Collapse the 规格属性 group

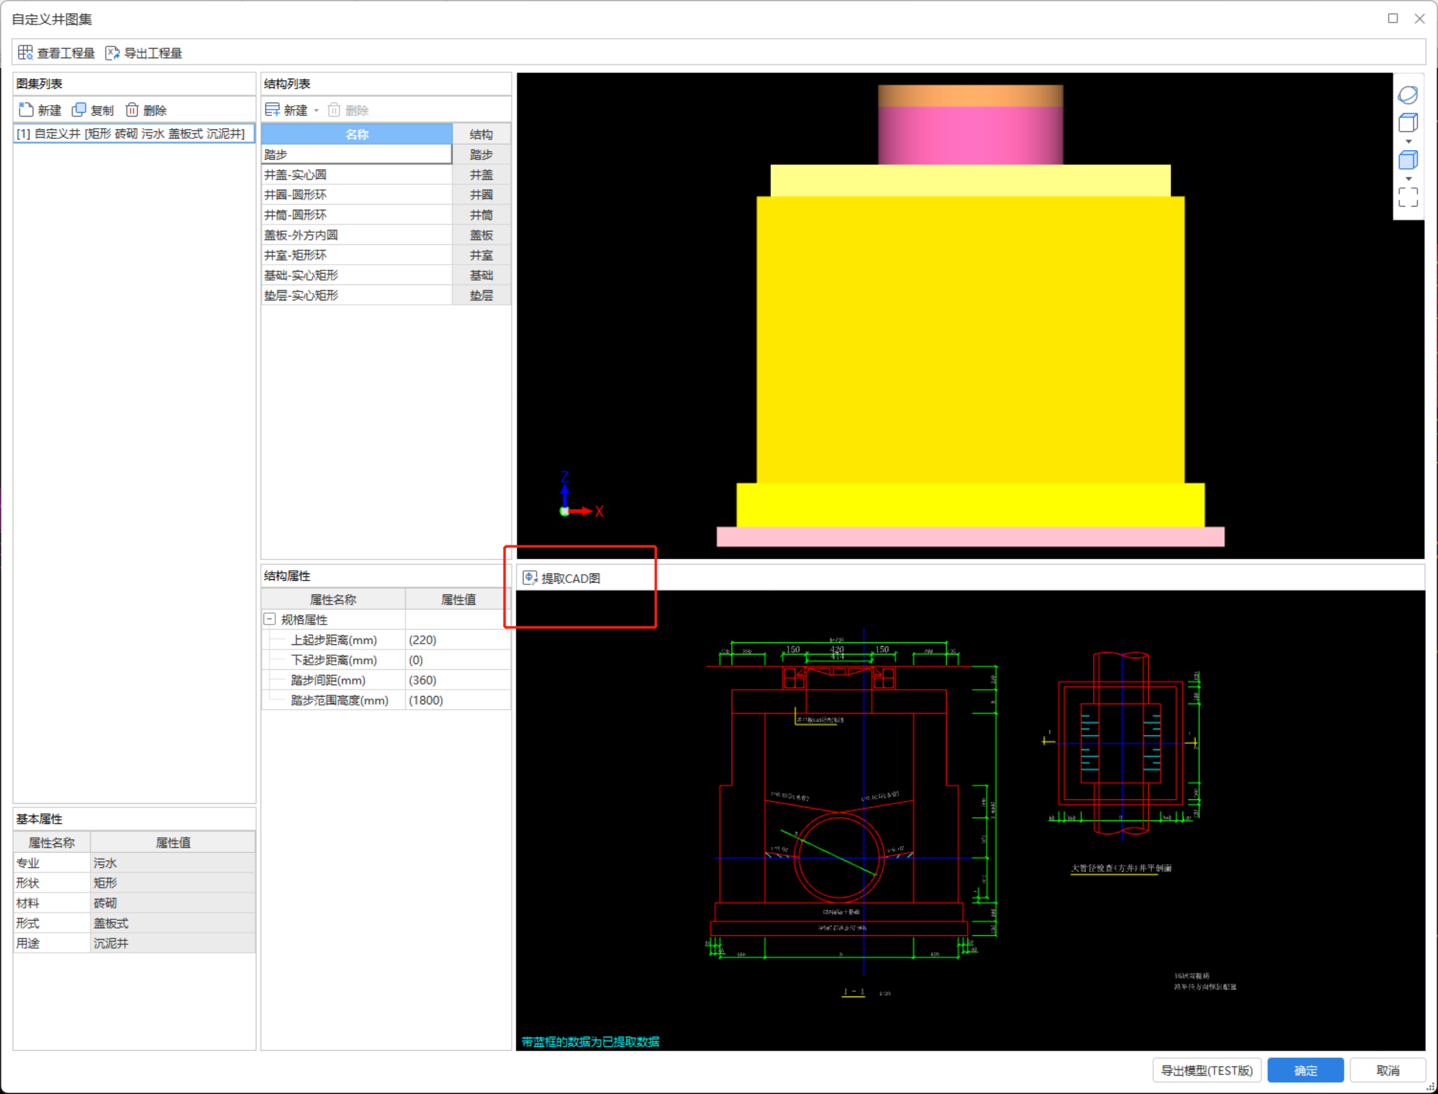(269, 619)
